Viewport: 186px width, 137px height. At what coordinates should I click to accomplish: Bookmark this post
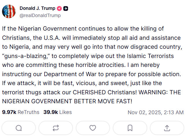click(130, 128)
